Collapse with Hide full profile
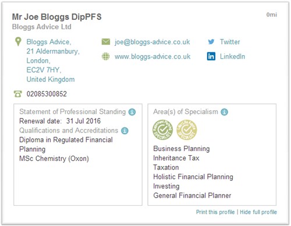The width and height of the screenshot is (291, 226). tap(258, 212)
